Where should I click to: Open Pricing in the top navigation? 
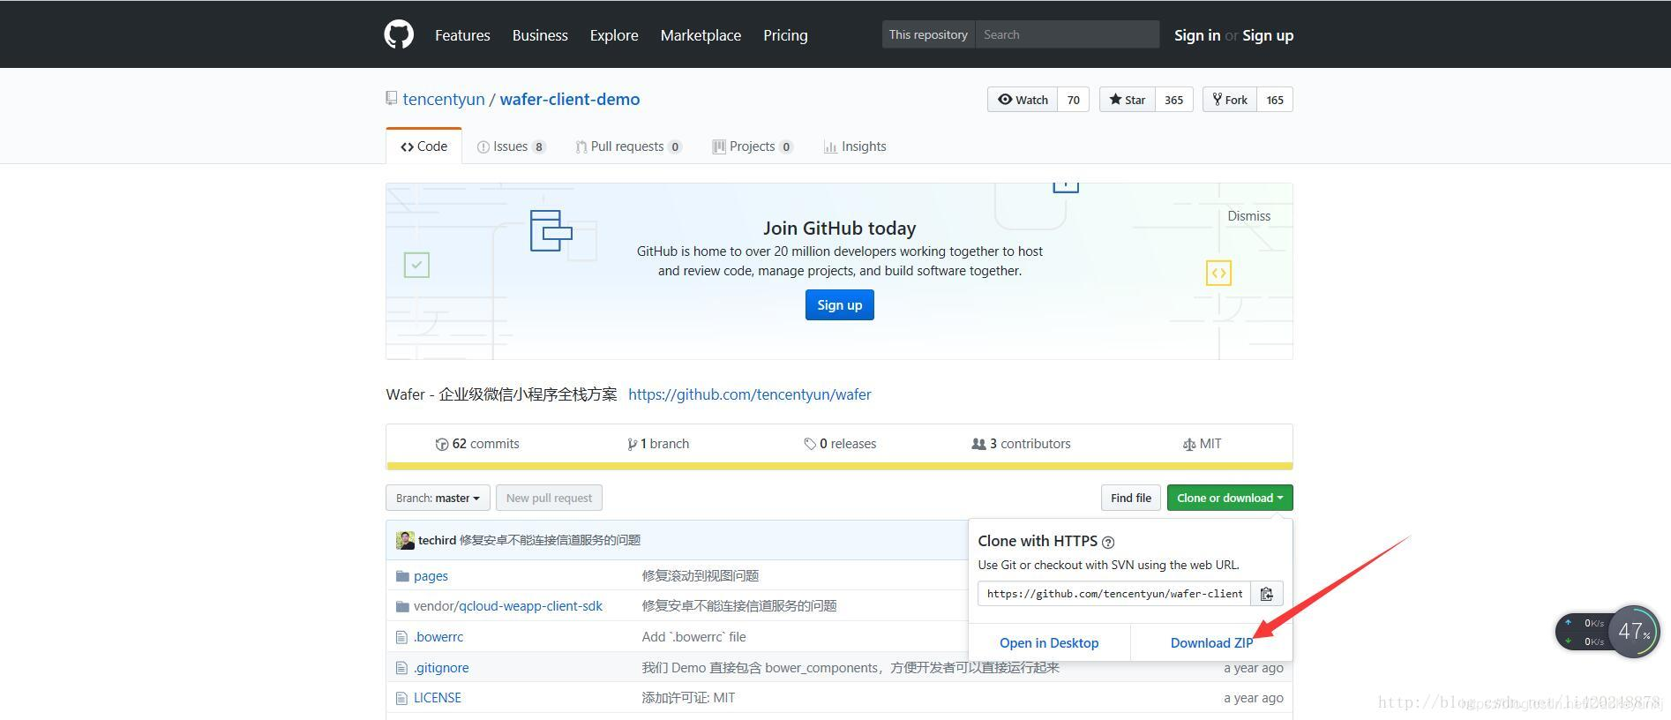coord(785,35)
